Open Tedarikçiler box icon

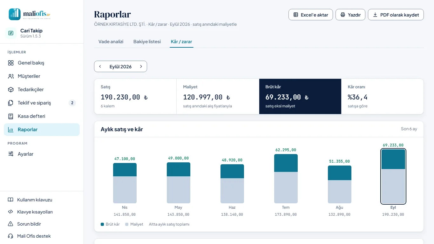tap(11, 90)
